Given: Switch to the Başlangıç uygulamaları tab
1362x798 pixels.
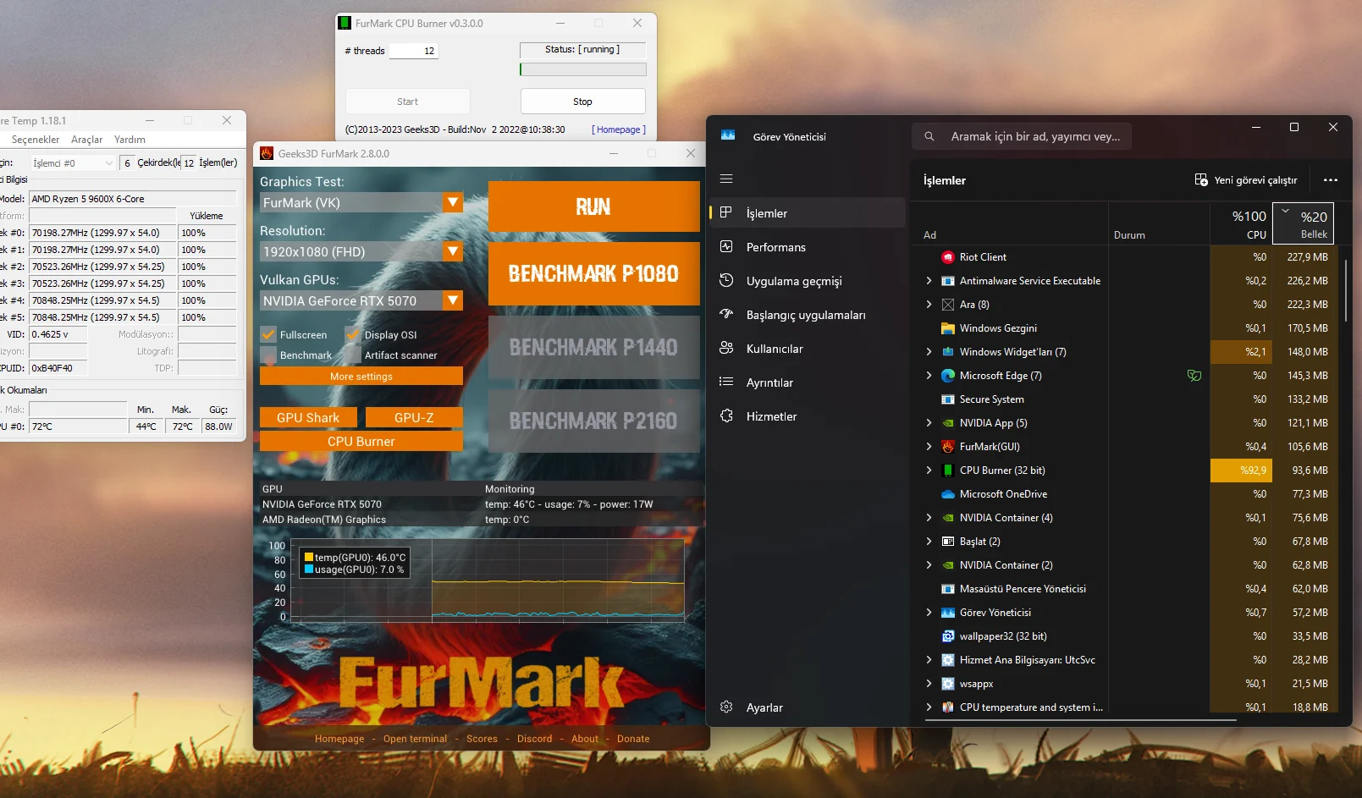Looking at the screenshot, I should coord(808,314).
